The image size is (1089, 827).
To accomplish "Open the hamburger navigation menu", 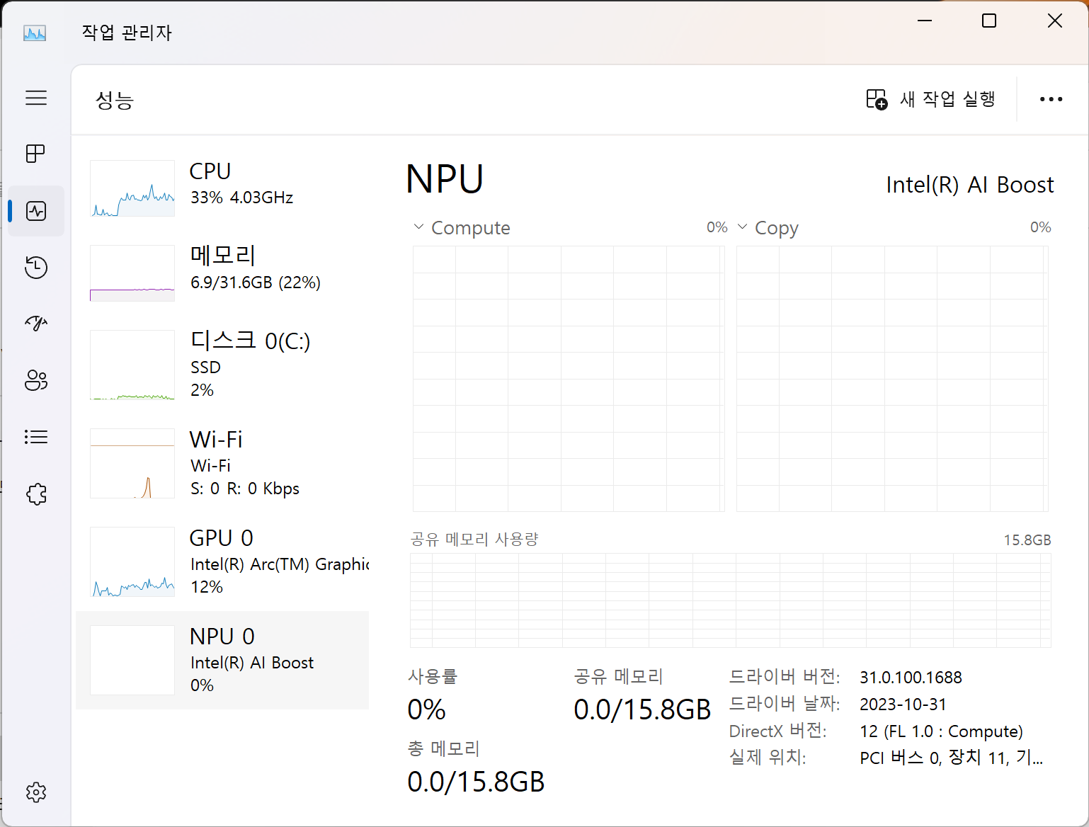I will [36, 98].
